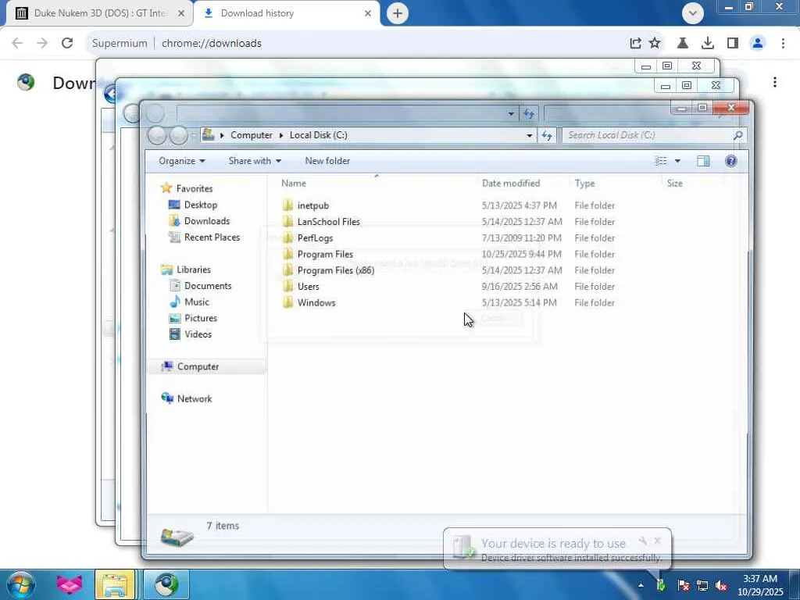Close the Download history tab
800x600 pixels.
click(x=367, y=13)
